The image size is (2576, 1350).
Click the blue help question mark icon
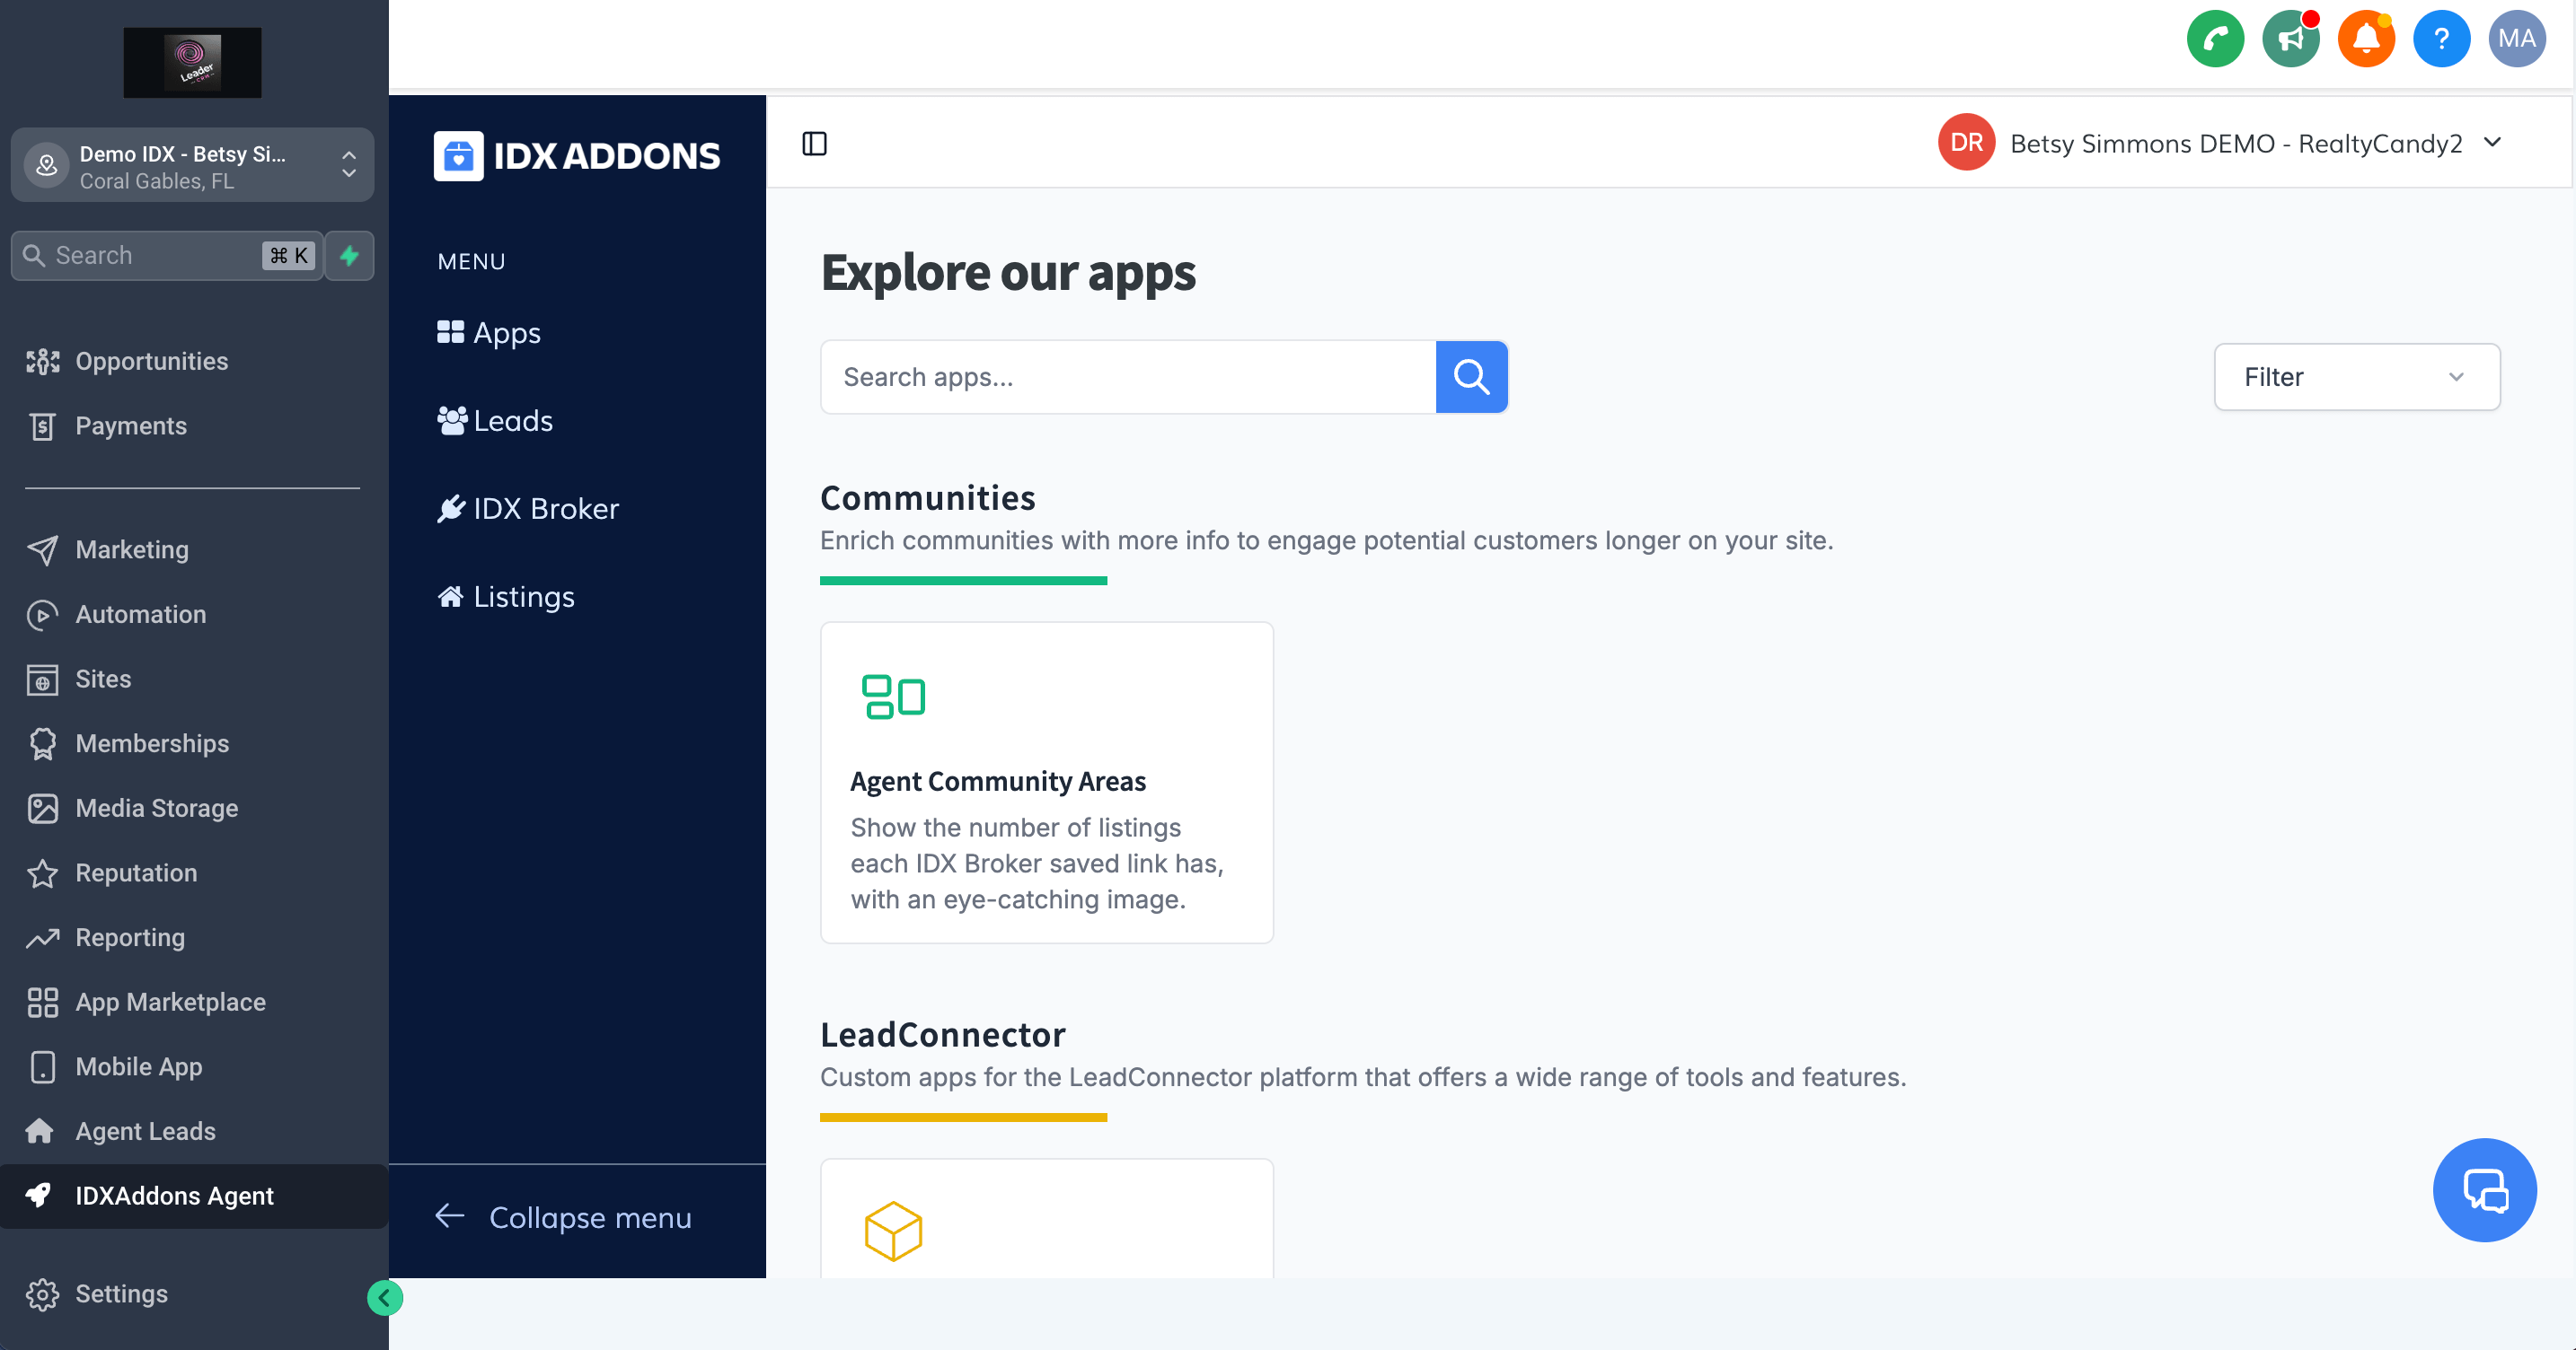tap(2441, 39)
